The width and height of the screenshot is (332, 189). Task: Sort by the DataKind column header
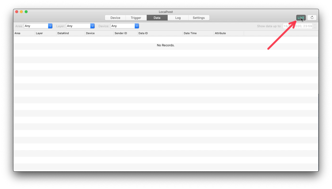tap(70, 33)
